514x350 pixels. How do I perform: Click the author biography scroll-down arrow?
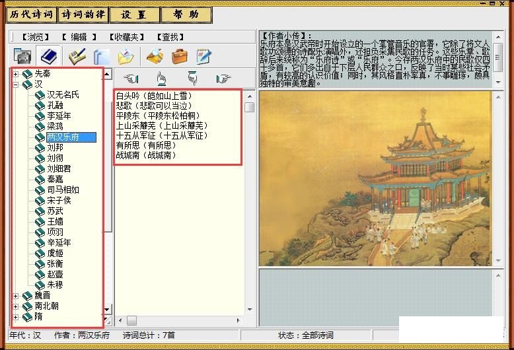[x=498, y=82]
